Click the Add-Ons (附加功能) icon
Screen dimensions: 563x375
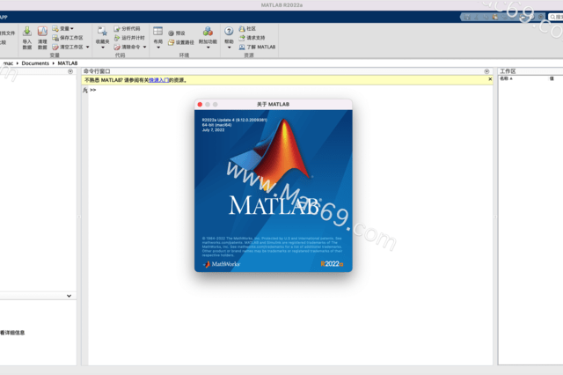click(x=208, y=32)
